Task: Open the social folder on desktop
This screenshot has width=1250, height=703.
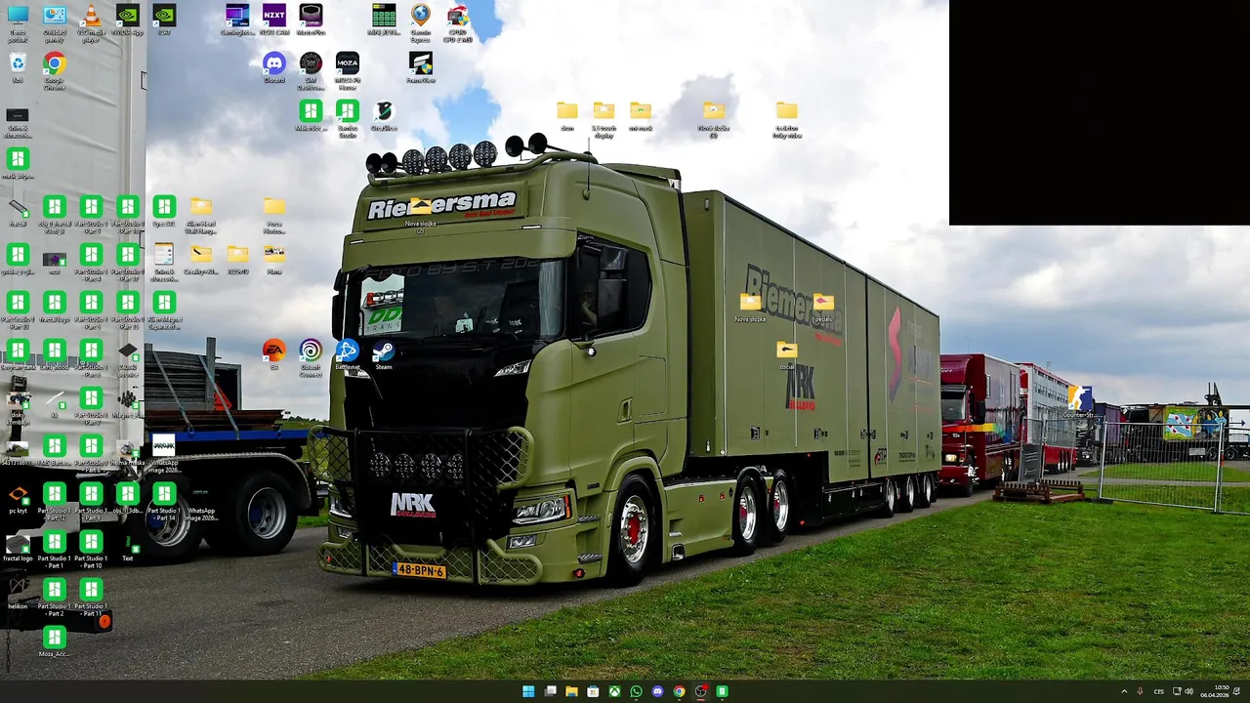Action: 787,354
